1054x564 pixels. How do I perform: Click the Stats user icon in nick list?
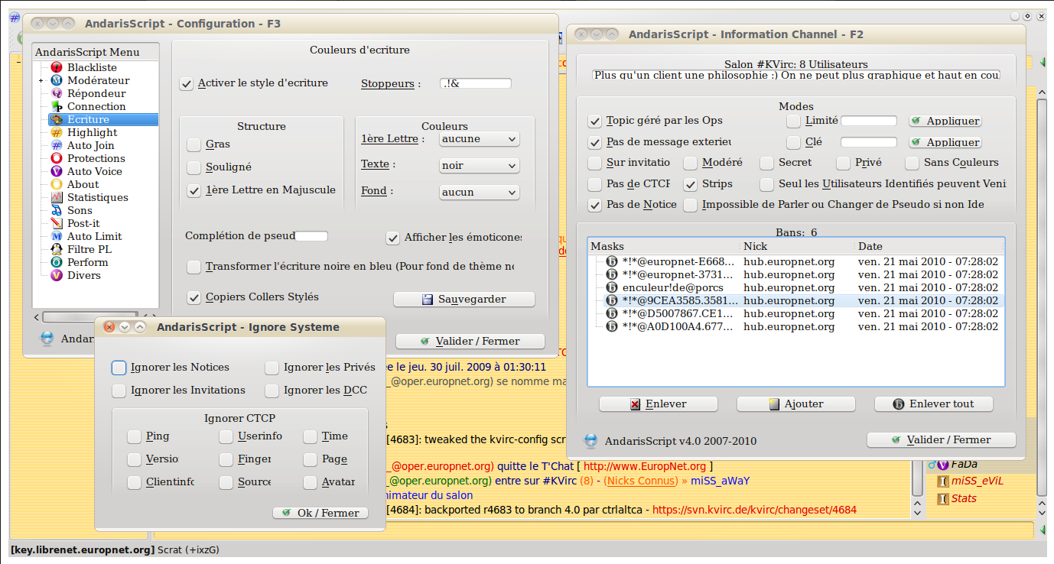943,499
